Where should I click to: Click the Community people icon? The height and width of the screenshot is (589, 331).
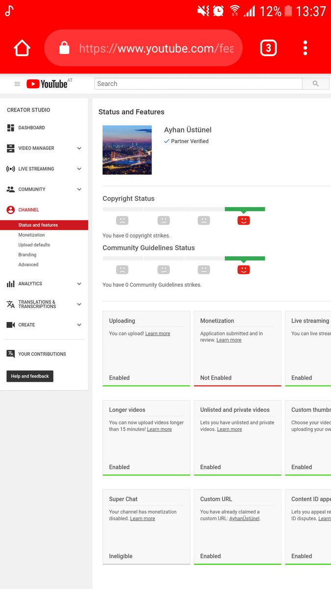11,189
